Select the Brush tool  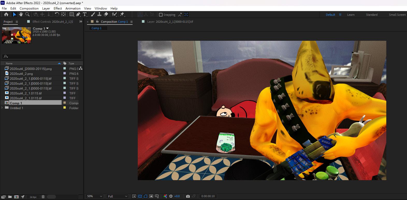[93, 14]
